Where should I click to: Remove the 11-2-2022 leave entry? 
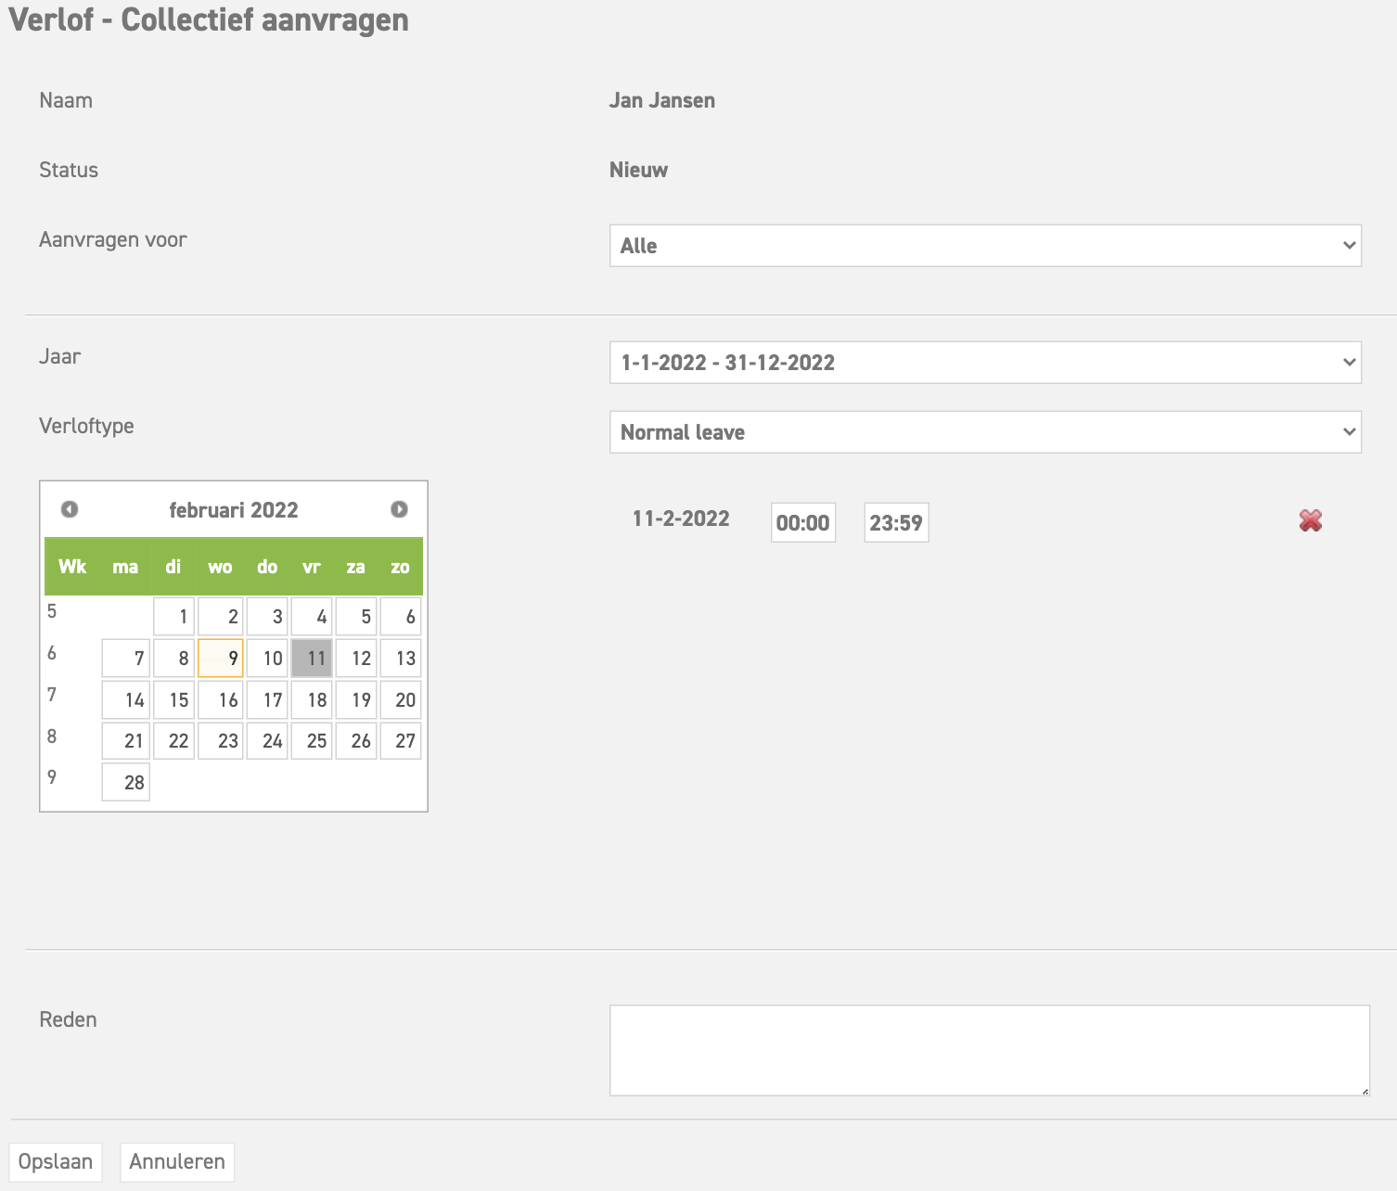[x=1310, y=520]
